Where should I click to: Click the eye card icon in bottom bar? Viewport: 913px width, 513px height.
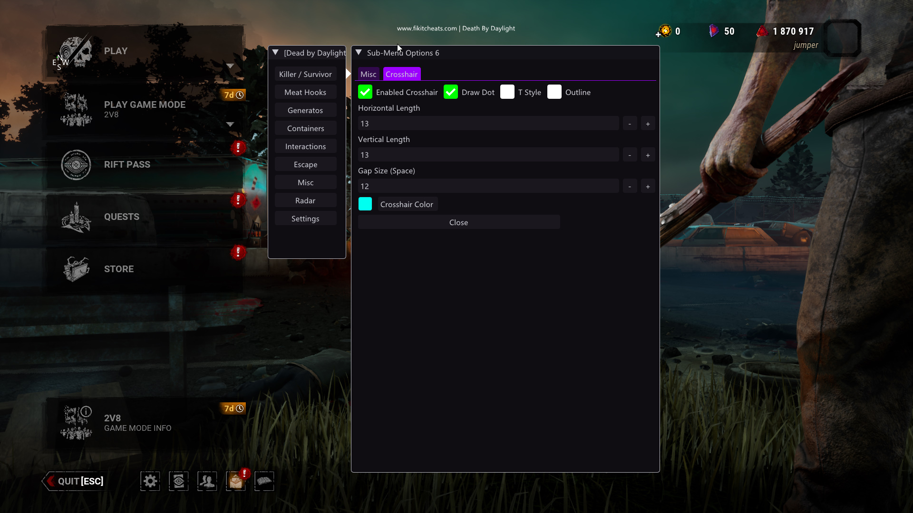179,481
